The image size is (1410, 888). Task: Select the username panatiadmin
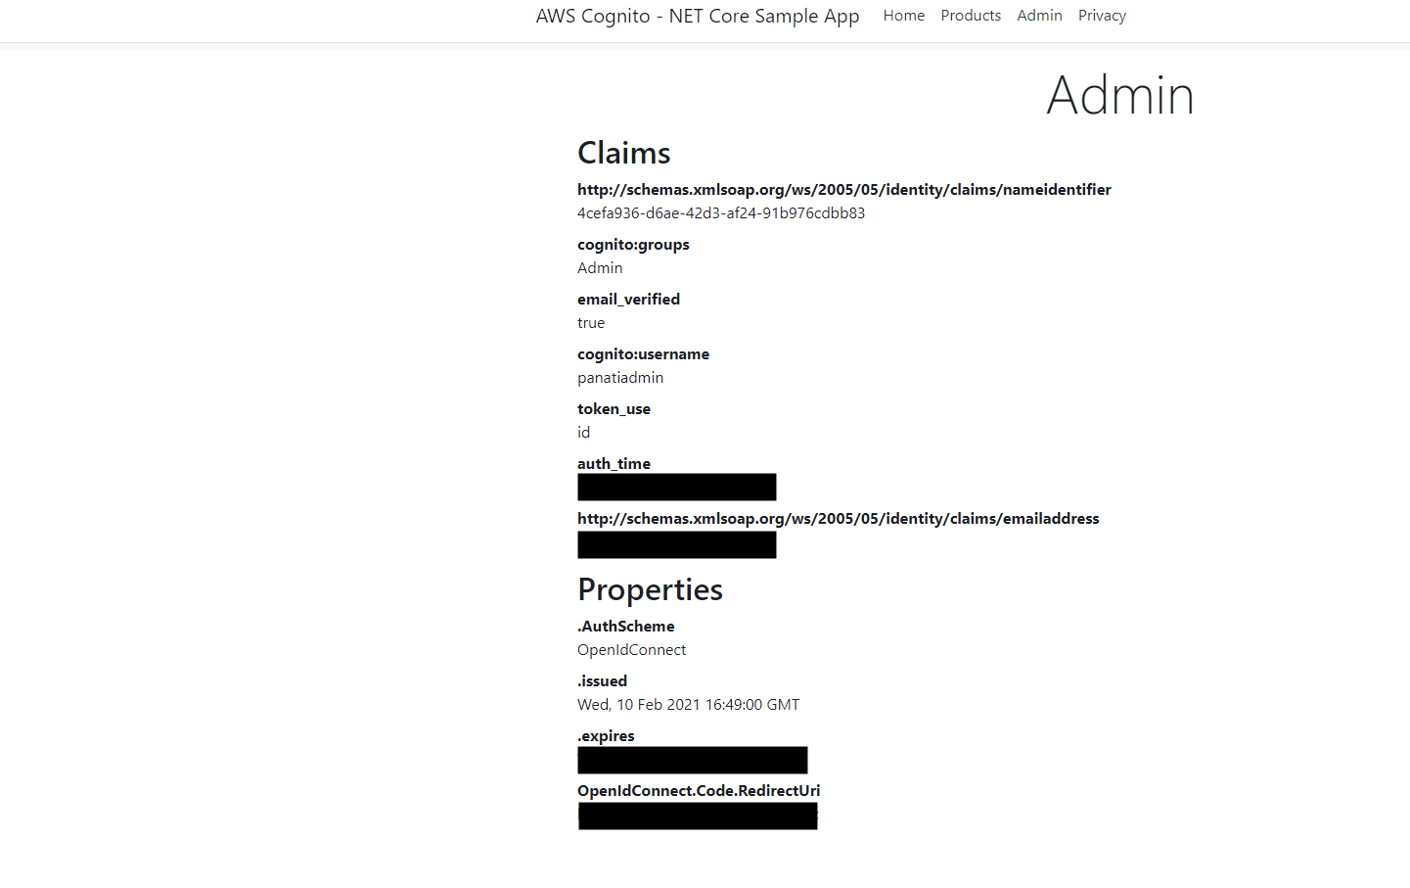pos(620,377)
